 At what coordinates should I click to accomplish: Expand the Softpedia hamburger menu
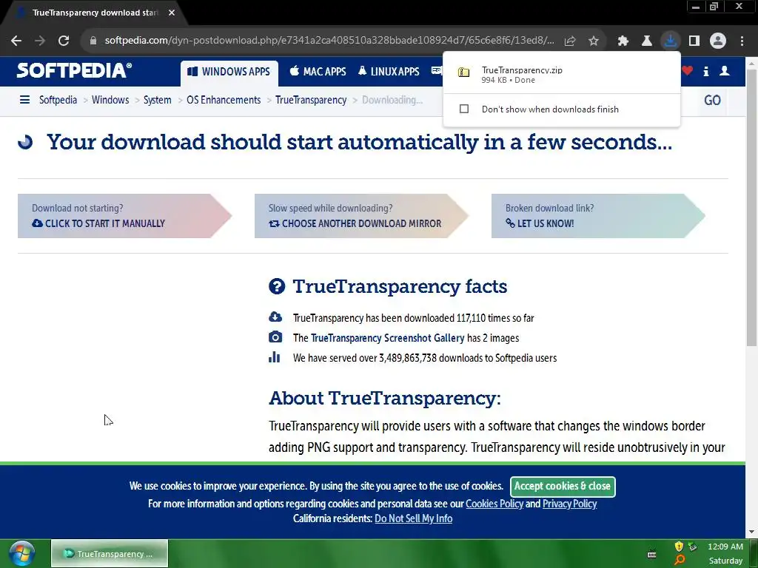pos(24,100)
